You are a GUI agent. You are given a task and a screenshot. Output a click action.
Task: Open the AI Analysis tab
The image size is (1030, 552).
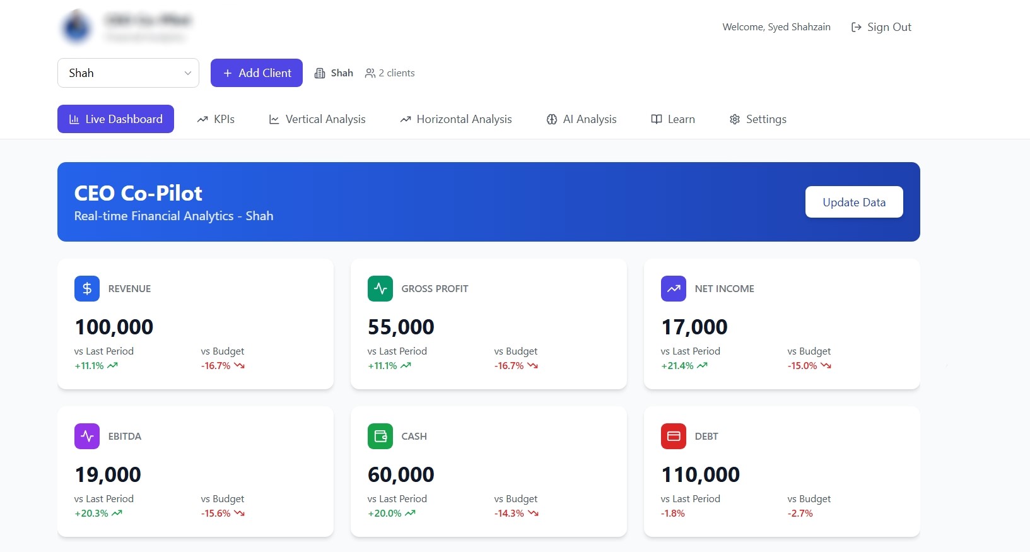coord(582,119)
